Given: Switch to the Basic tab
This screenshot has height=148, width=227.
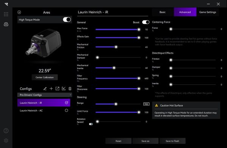Looking at the screenshot, I should [162, 12].
